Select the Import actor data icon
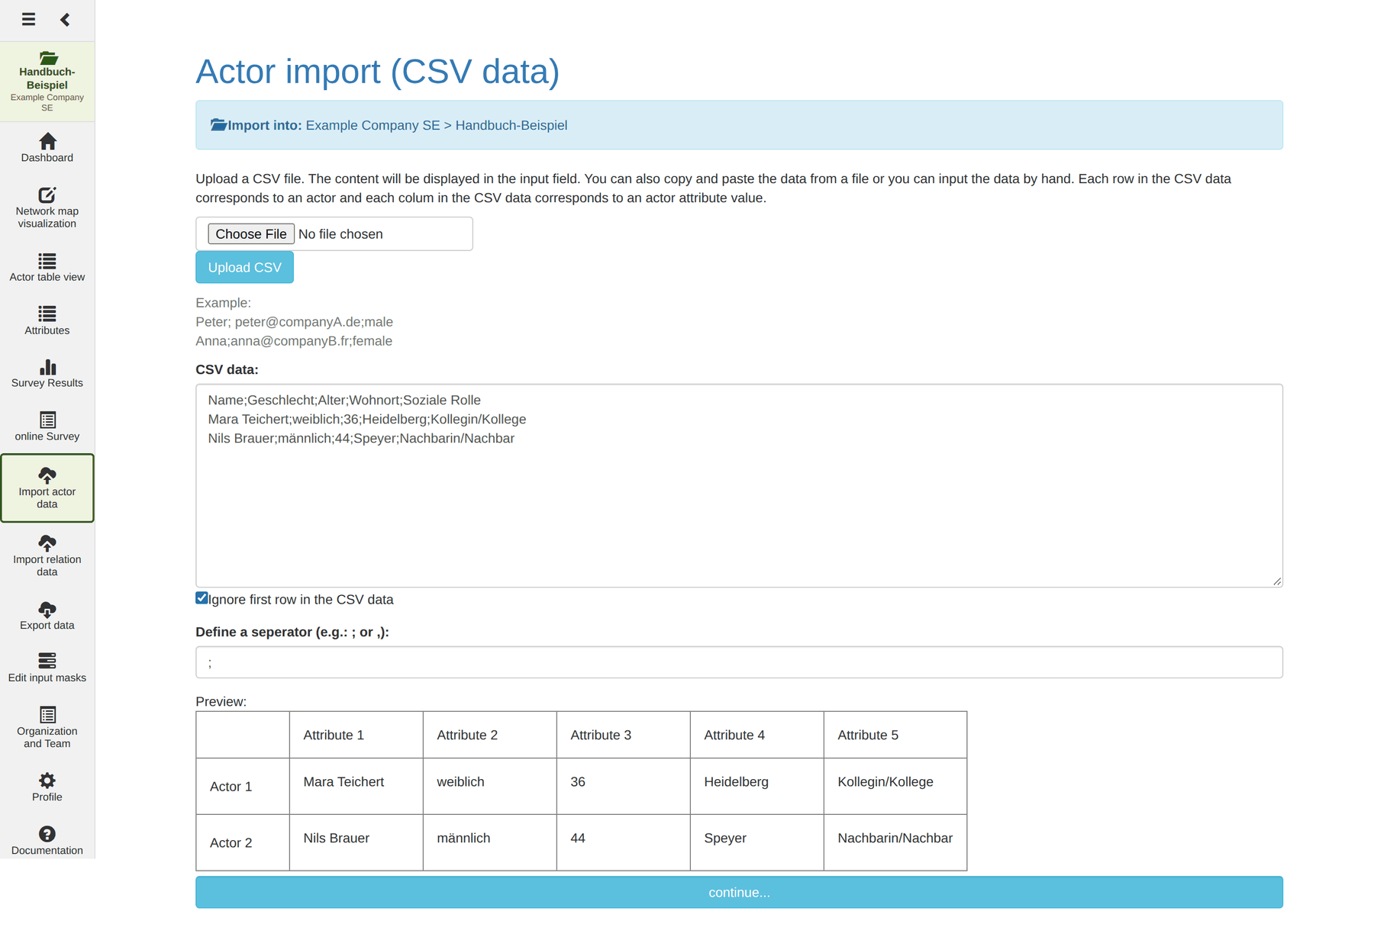Viewport: 1374px width, 937px height. tap(47, 475)
